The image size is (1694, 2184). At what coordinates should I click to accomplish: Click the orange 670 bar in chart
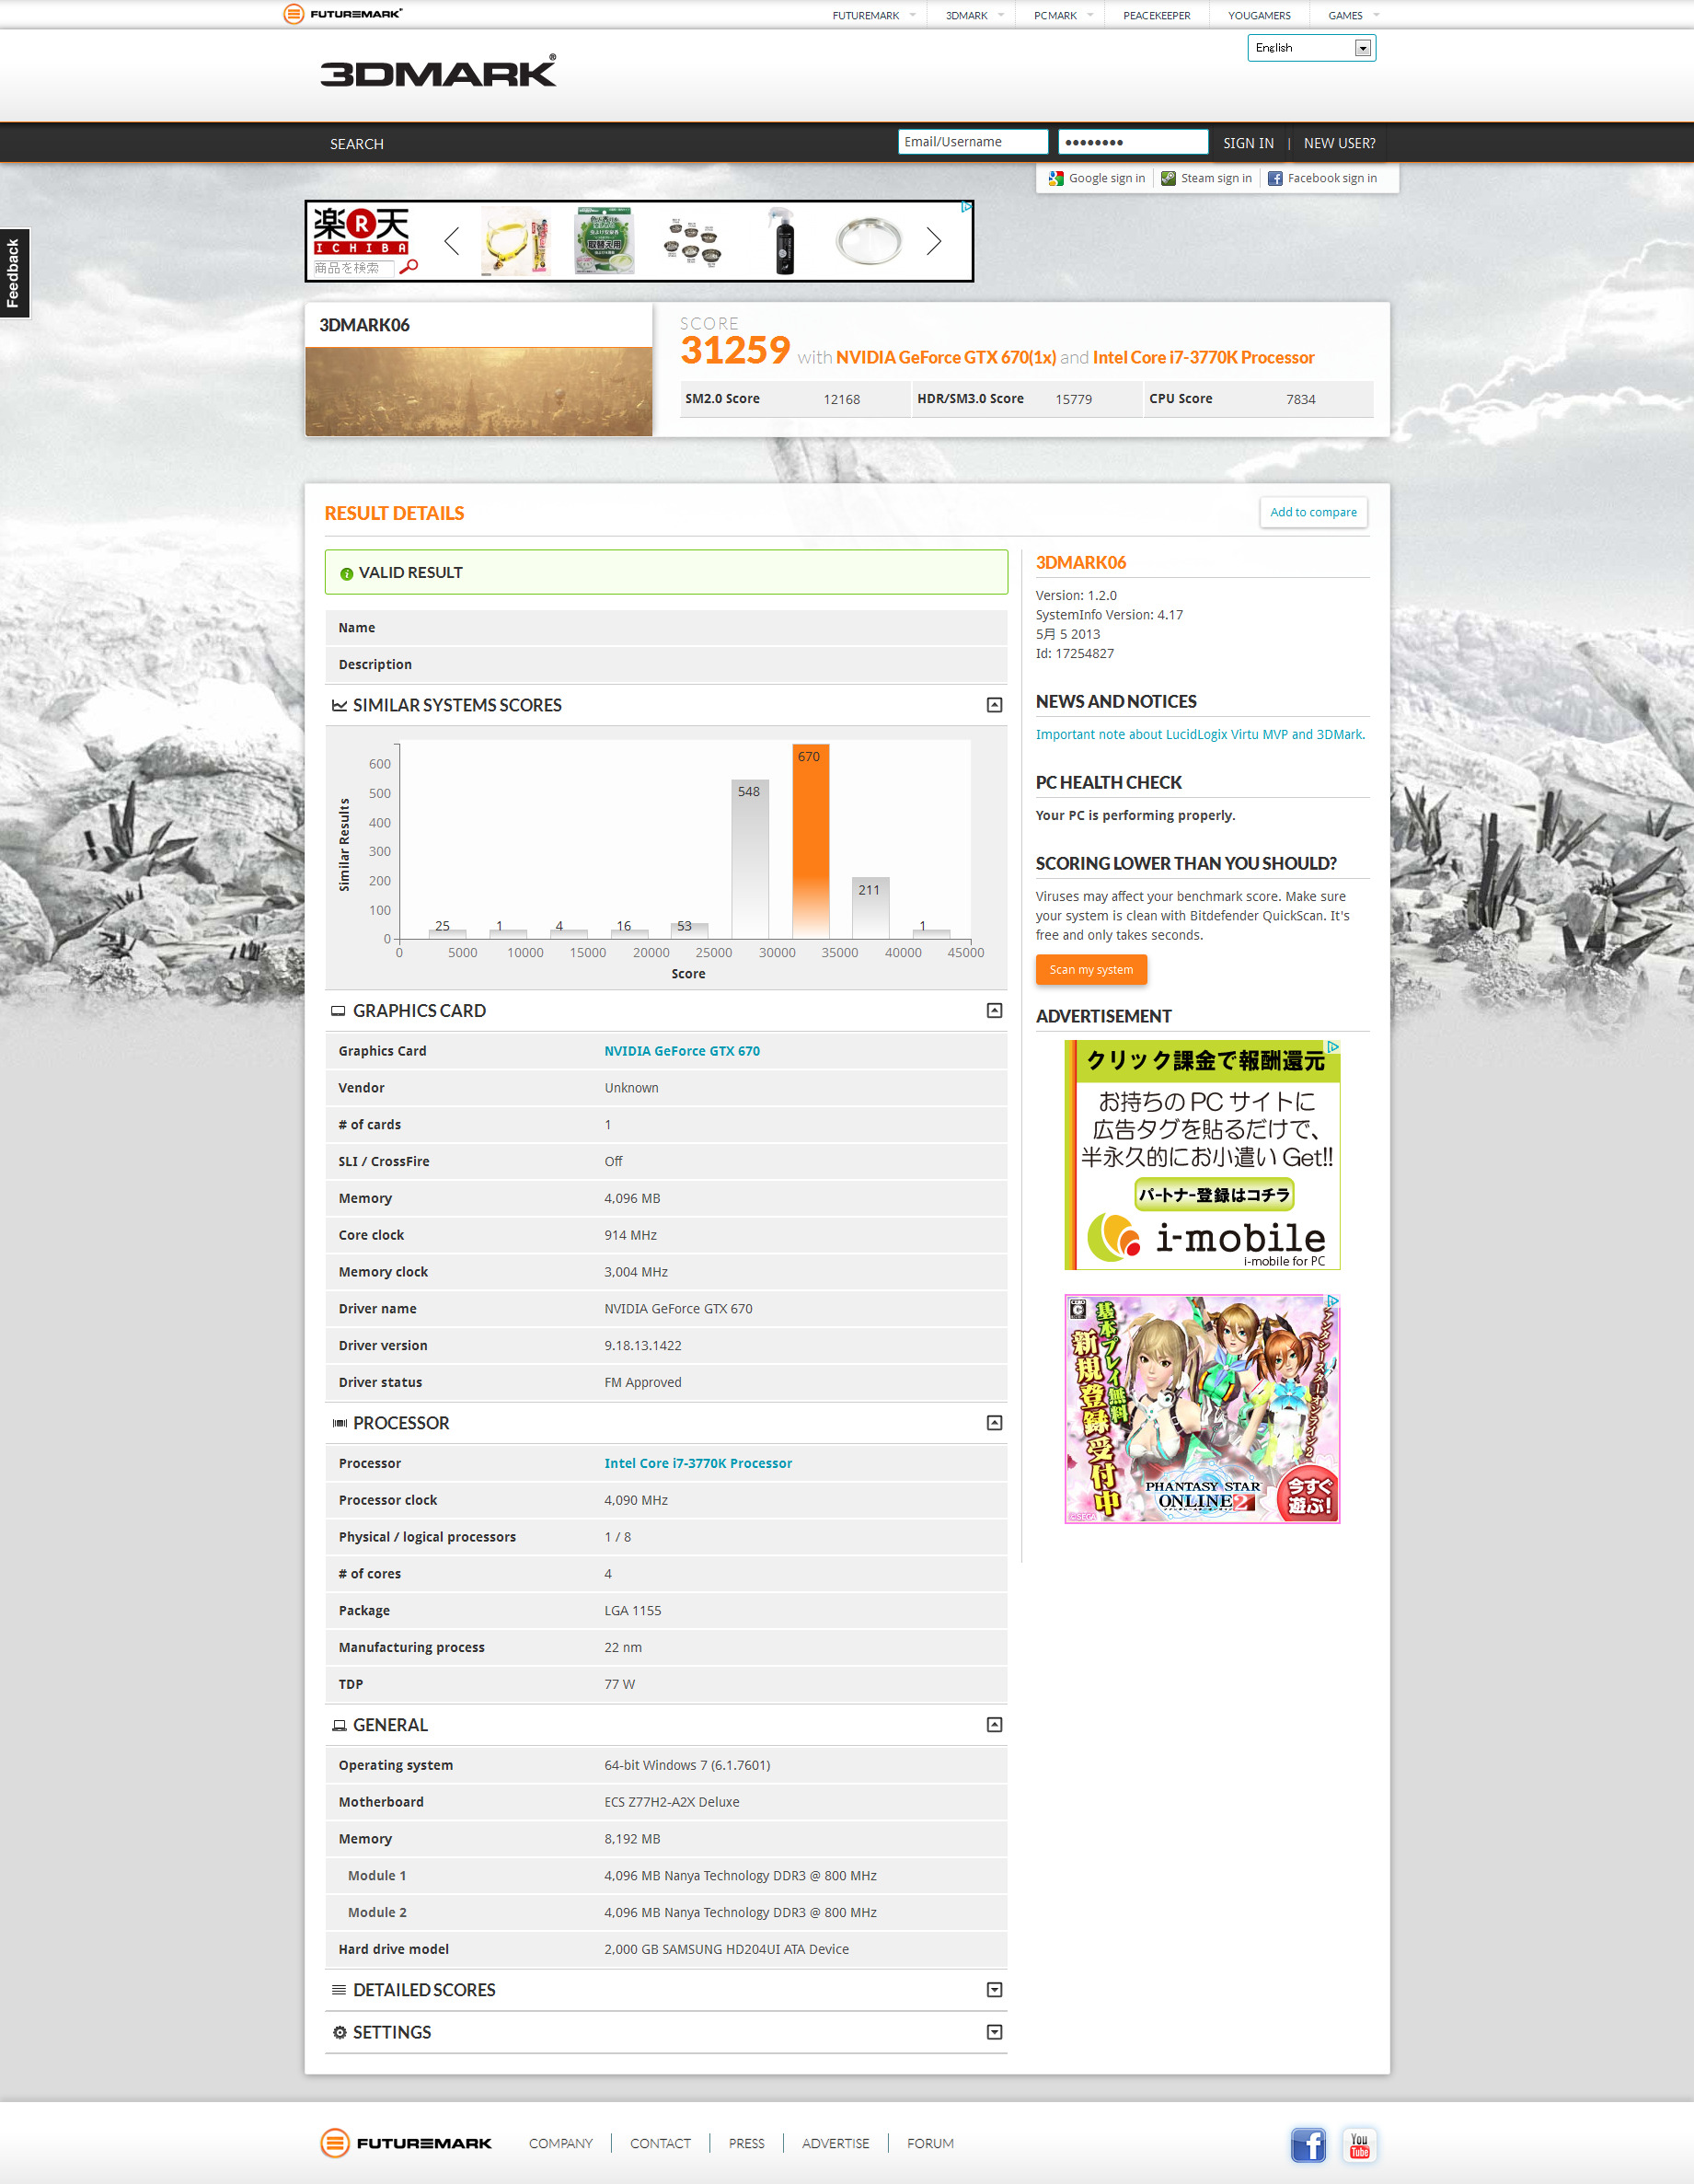[x=810, y=841]
